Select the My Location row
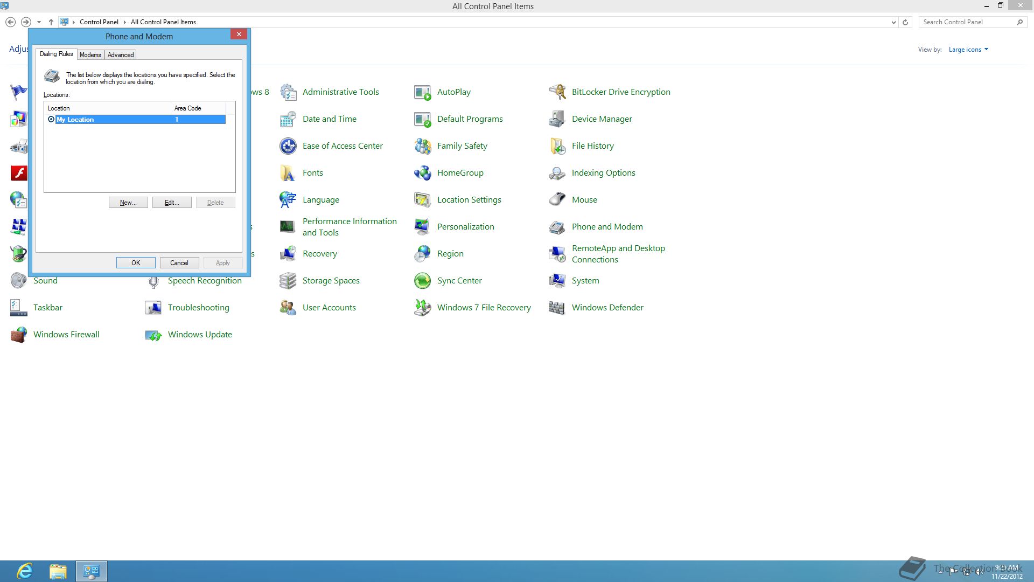Screen dimensions: 1034x582 coord(135,120)
